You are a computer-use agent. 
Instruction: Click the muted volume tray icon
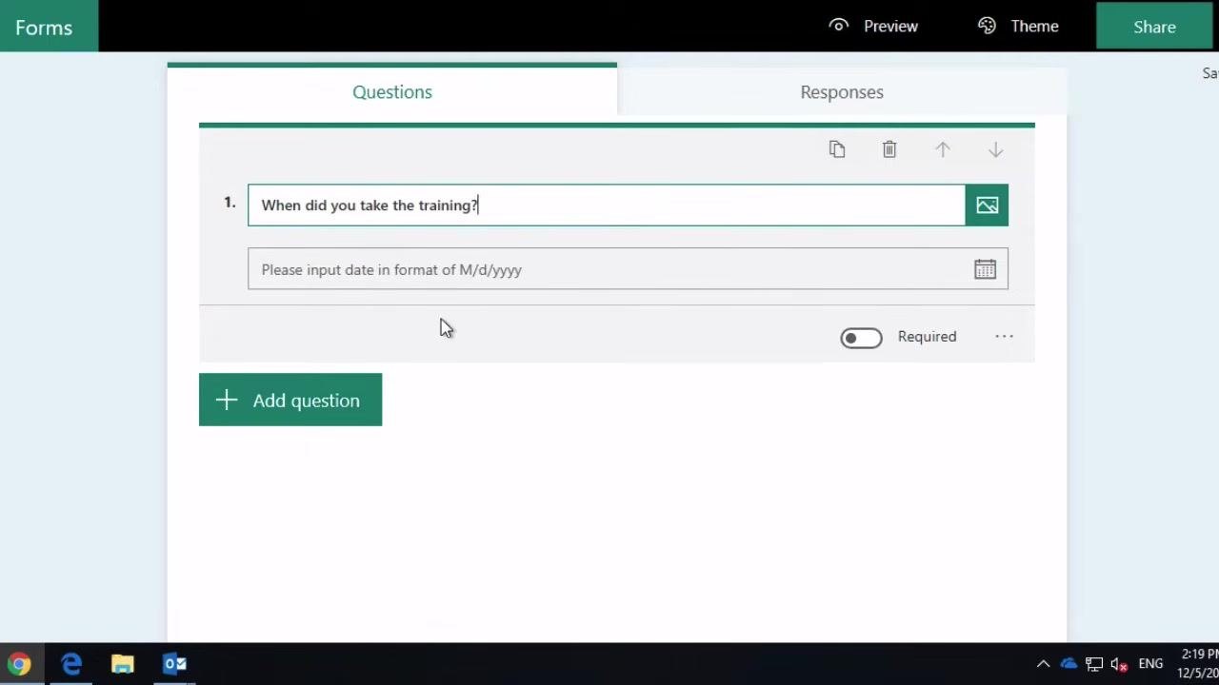pos(1120,664)
